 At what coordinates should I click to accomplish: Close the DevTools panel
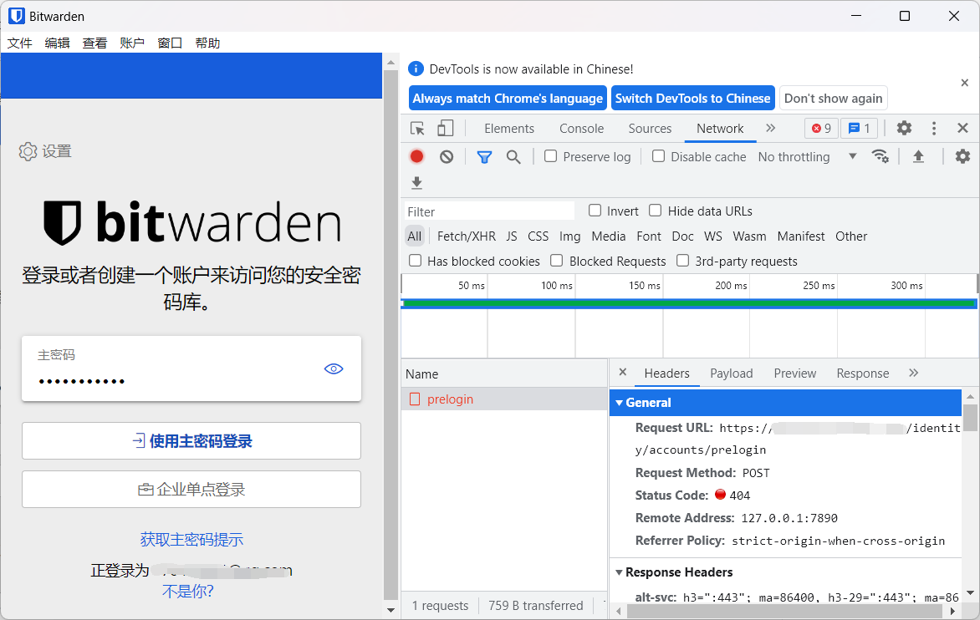(x=962, y=128)
